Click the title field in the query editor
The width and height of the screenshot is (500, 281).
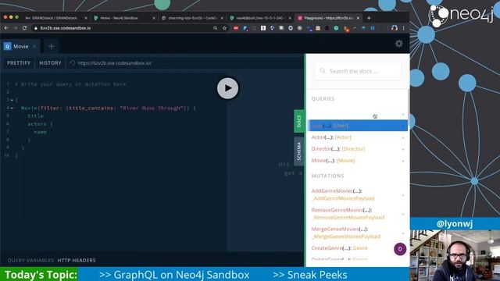coord(35,116)
